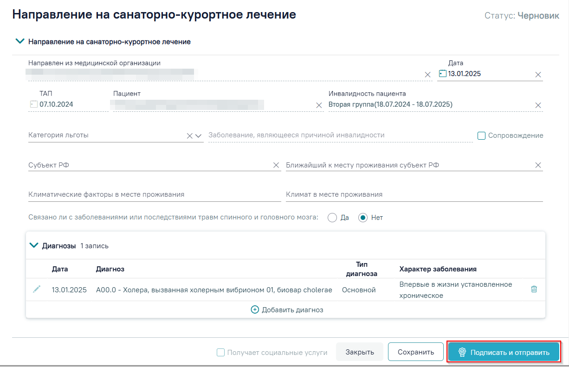This screenshot has width=569, height=367.
Task: Click the Заболевание, являющееся причиной инвалидности field
Action: point(340,135)
